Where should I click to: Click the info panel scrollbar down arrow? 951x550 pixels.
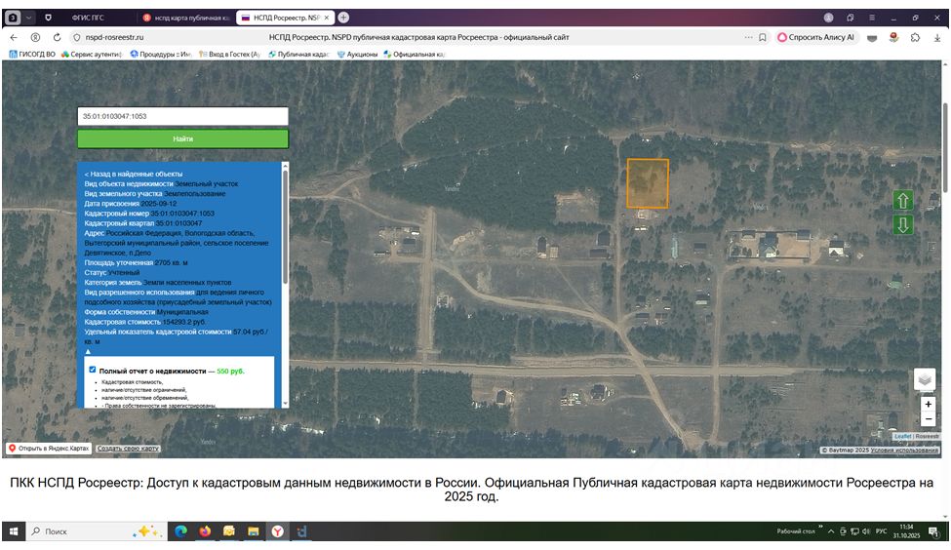tap(286, 403)
